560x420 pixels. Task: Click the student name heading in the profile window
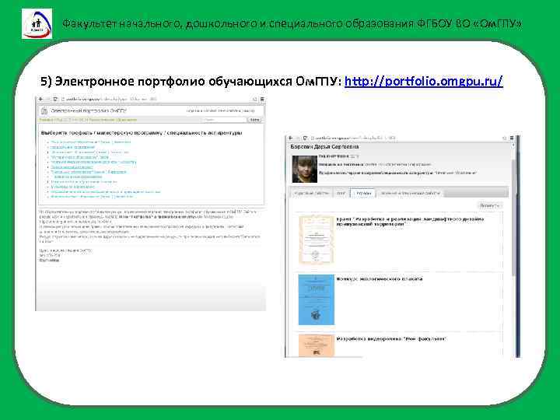pyautogui.click(x=324, y=147)
